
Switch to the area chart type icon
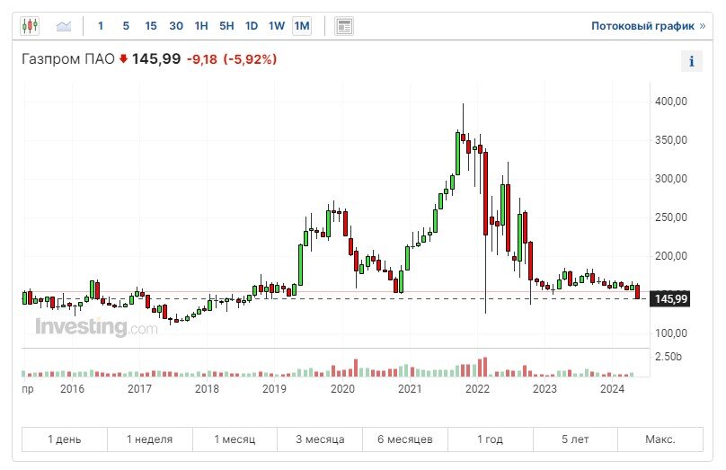click(64, 26)
